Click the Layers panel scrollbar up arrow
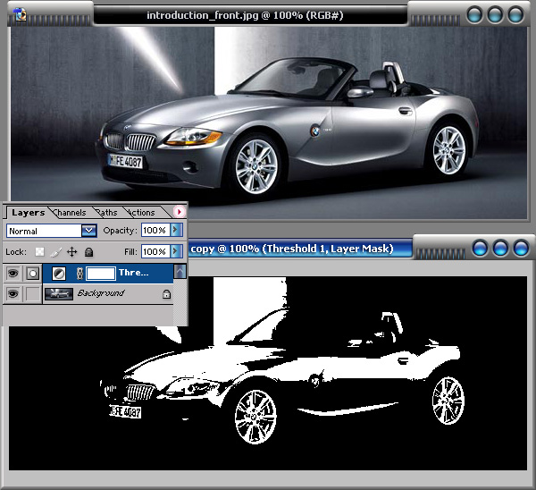 pos(180,271)
